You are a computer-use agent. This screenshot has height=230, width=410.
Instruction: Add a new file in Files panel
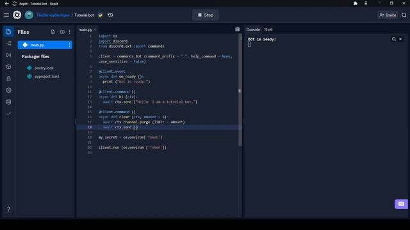coord(53,32)
